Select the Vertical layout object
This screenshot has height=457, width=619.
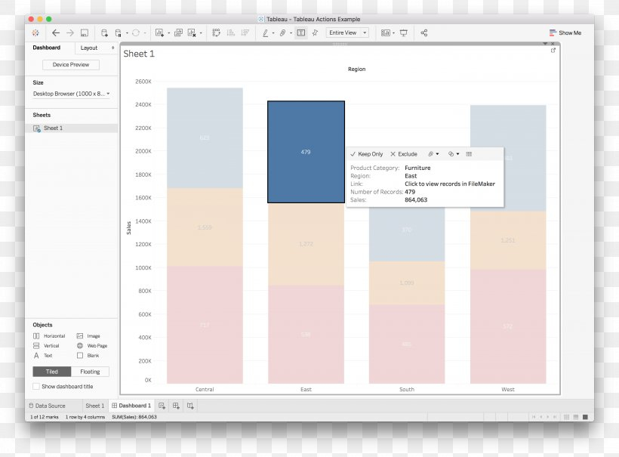[x=47, y=346]
